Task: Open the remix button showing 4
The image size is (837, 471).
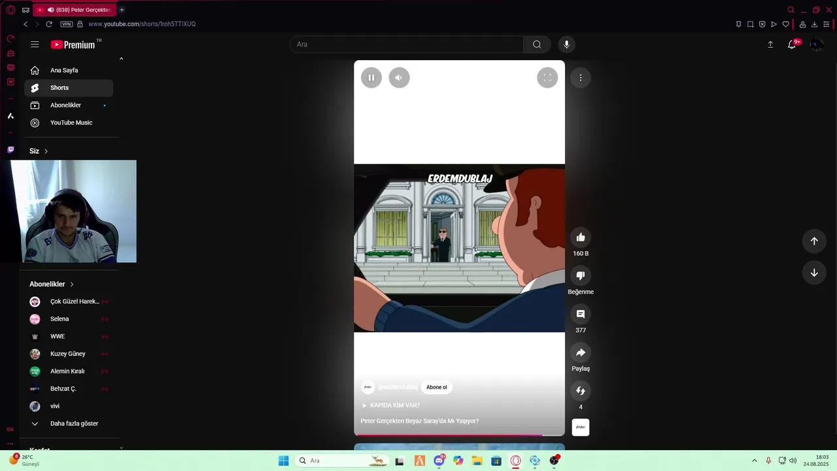Action: coord(581,391)
